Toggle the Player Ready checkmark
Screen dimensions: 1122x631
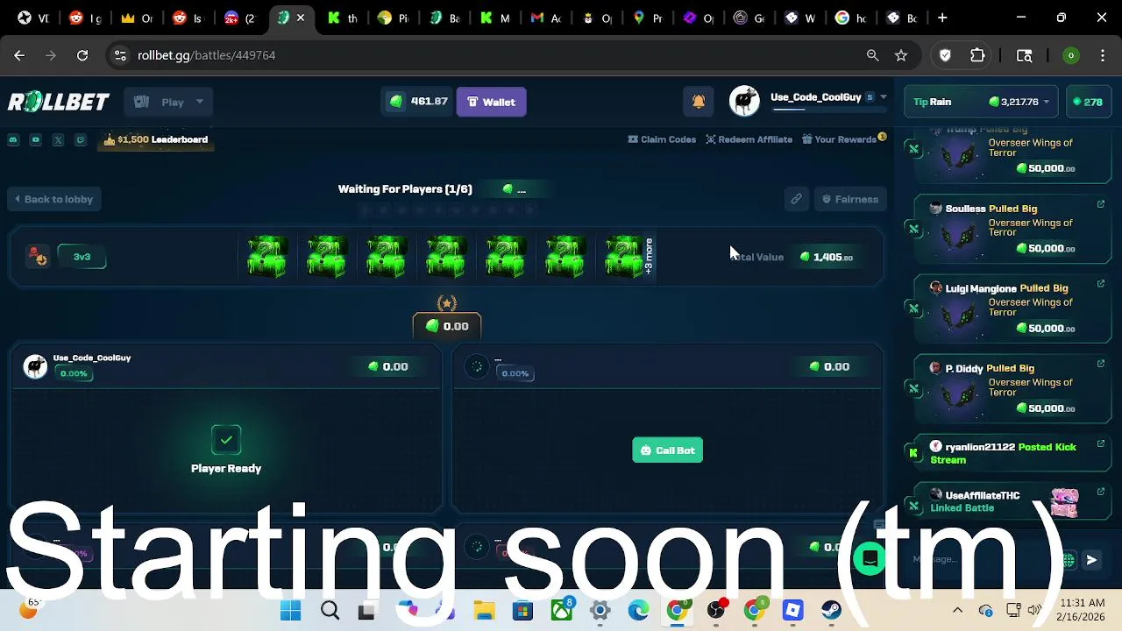point(226,440)
